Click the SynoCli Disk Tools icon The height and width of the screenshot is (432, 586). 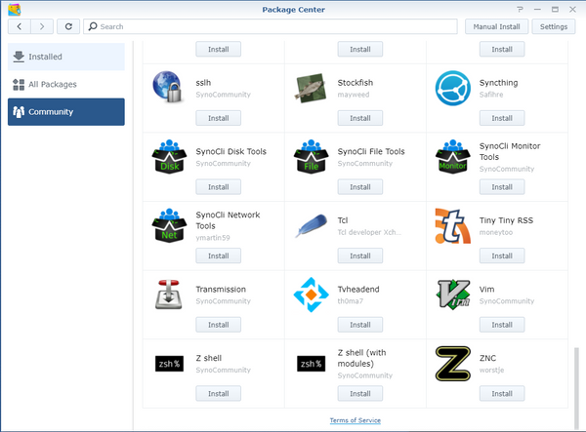(x=168, y=156)
